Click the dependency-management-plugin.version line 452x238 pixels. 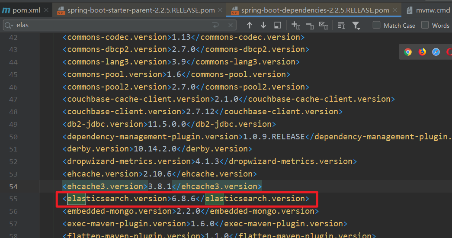pos(257,136)
